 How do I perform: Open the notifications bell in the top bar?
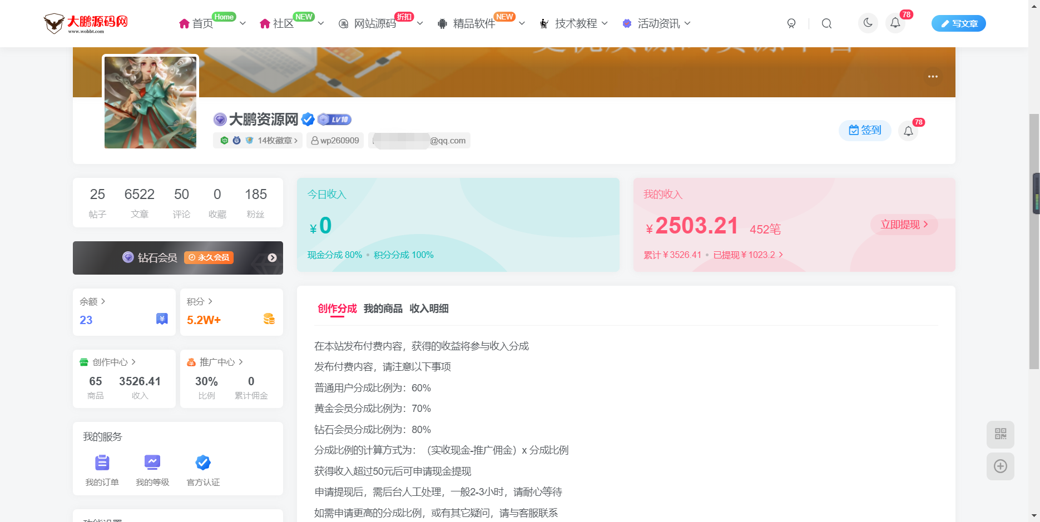[895, 23]
